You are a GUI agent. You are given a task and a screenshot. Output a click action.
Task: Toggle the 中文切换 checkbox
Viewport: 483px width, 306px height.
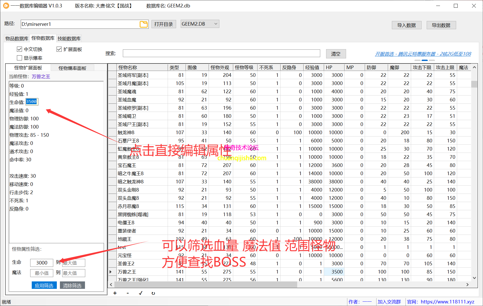pos(19,49)
